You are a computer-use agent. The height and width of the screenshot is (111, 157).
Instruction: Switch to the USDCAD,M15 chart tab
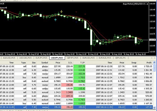point(25,58)
